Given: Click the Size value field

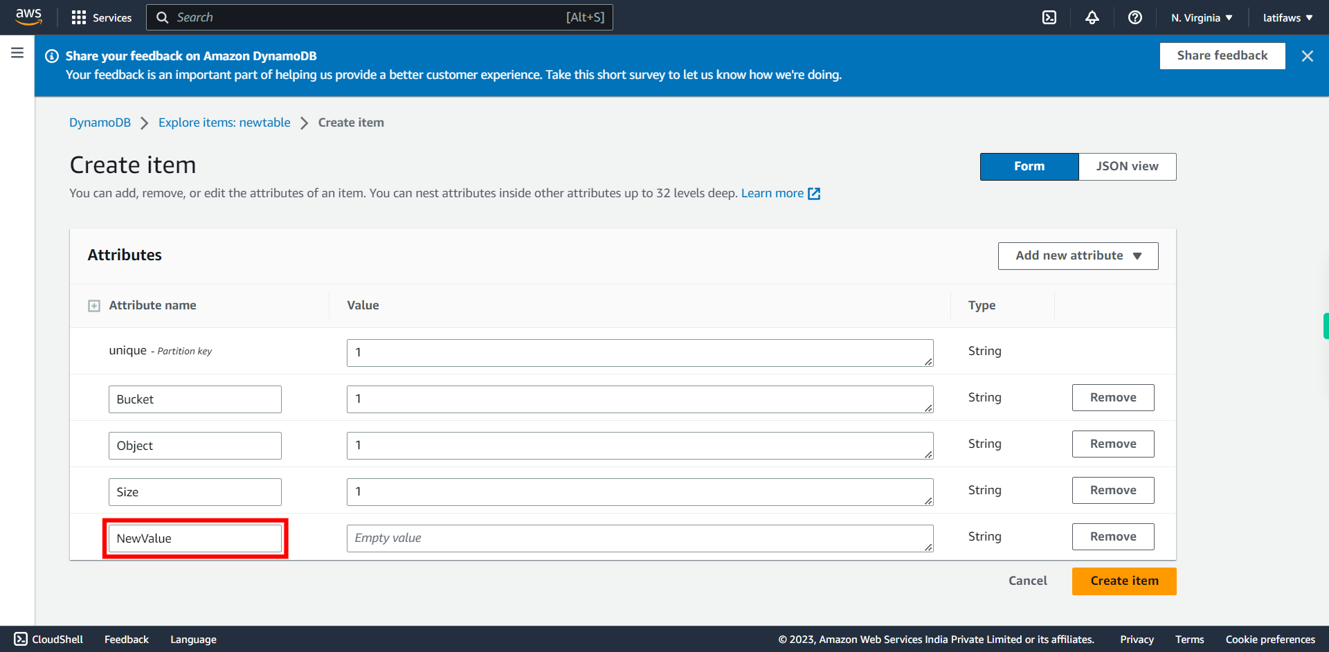Looking at the screenshot, I should click(x=640, y=492).
